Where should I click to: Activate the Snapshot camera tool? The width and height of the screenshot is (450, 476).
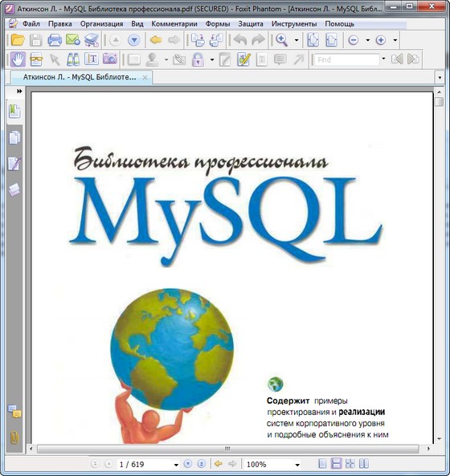(x=110, y=59)
